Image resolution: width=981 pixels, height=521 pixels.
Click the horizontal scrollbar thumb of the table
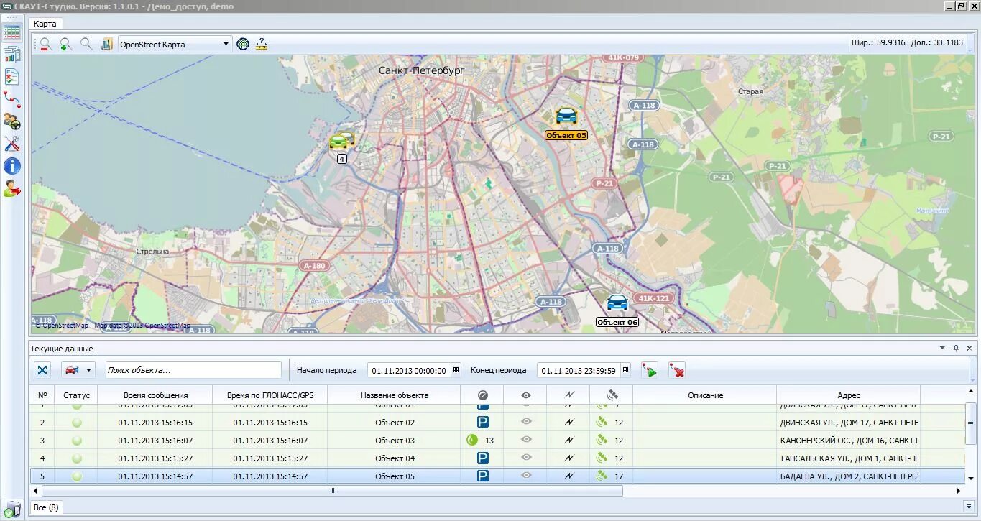[332, 491]
